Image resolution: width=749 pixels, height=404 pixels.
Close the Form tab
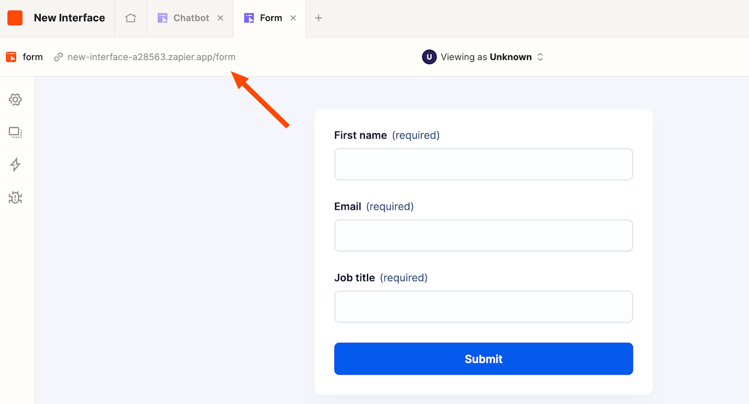pyautogui.click(x=293, y=18)
